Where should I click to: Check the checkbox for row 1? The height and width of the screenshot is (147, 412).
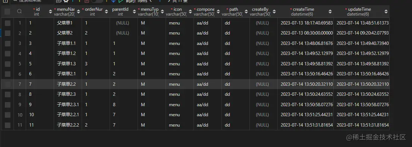pyautogui.click(x=7, y=23)
